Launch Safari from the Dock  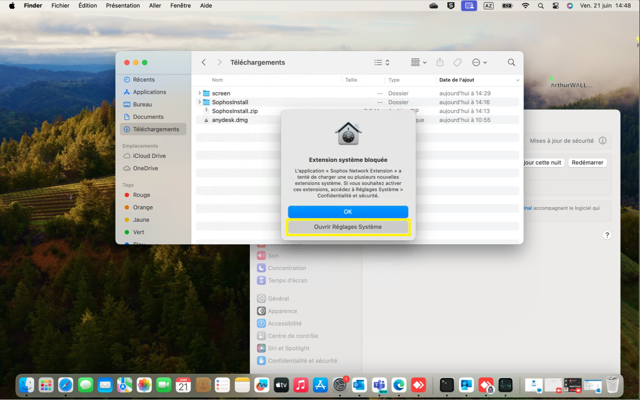66,385
